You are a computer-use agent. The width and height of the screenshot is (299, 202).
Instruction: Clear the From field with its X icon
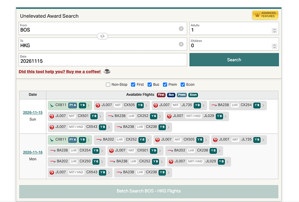point(181,29)
